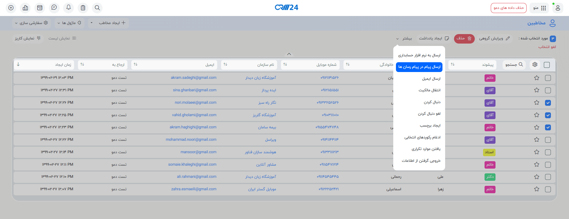Check the sina.ghanbari contact checkbox
Image resolution: width=569 pixels, height=219 pixels.
pos(548,90)
